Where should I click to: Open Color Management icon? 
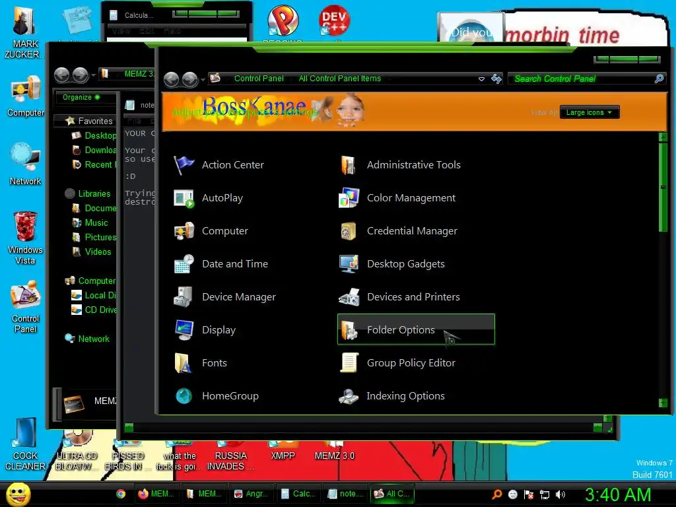(x=349, y=198)
